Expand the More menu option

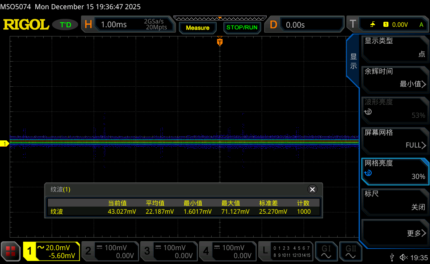coord(395,231)
